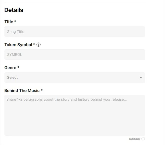Click the asterisk after Token Symbol
165x145 pixels.
34,44
